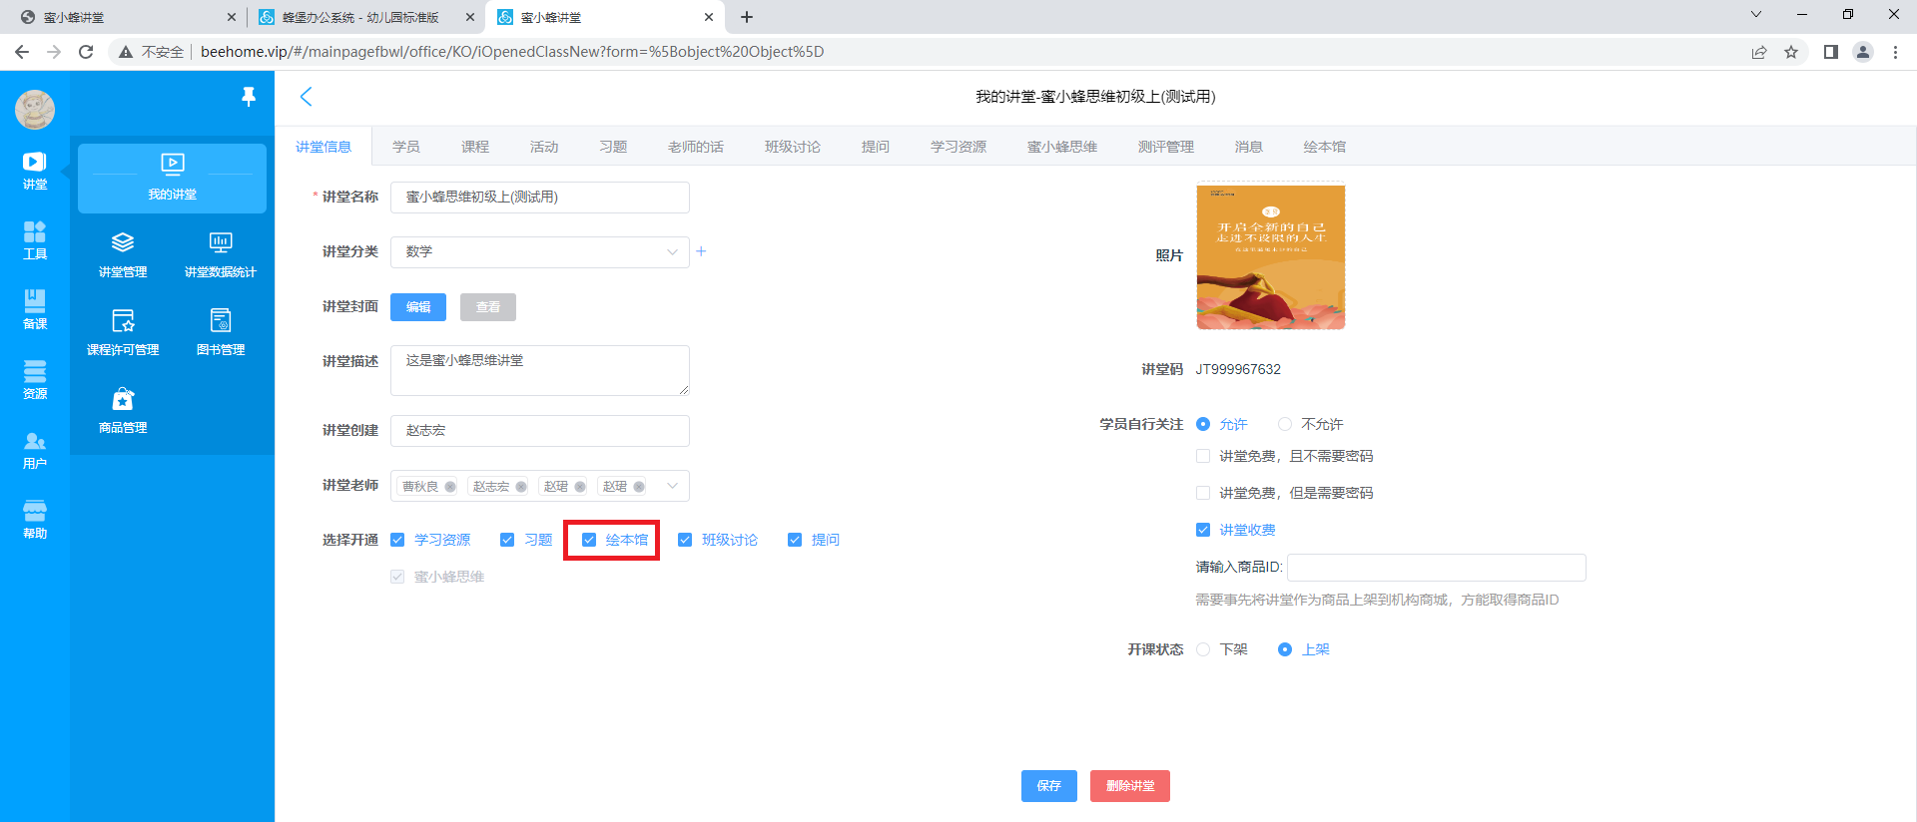Viewport: 1917px width, 822px height.
Task: Click the blue 保存 button
Action: (1048, 786)
